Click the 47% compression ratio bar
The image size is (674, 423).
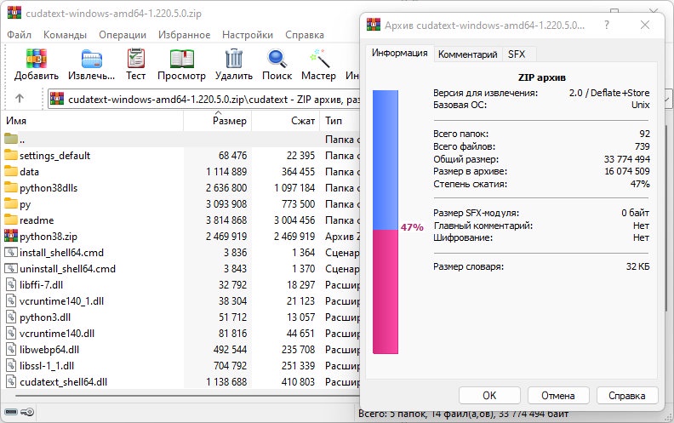tap(386, 222)
